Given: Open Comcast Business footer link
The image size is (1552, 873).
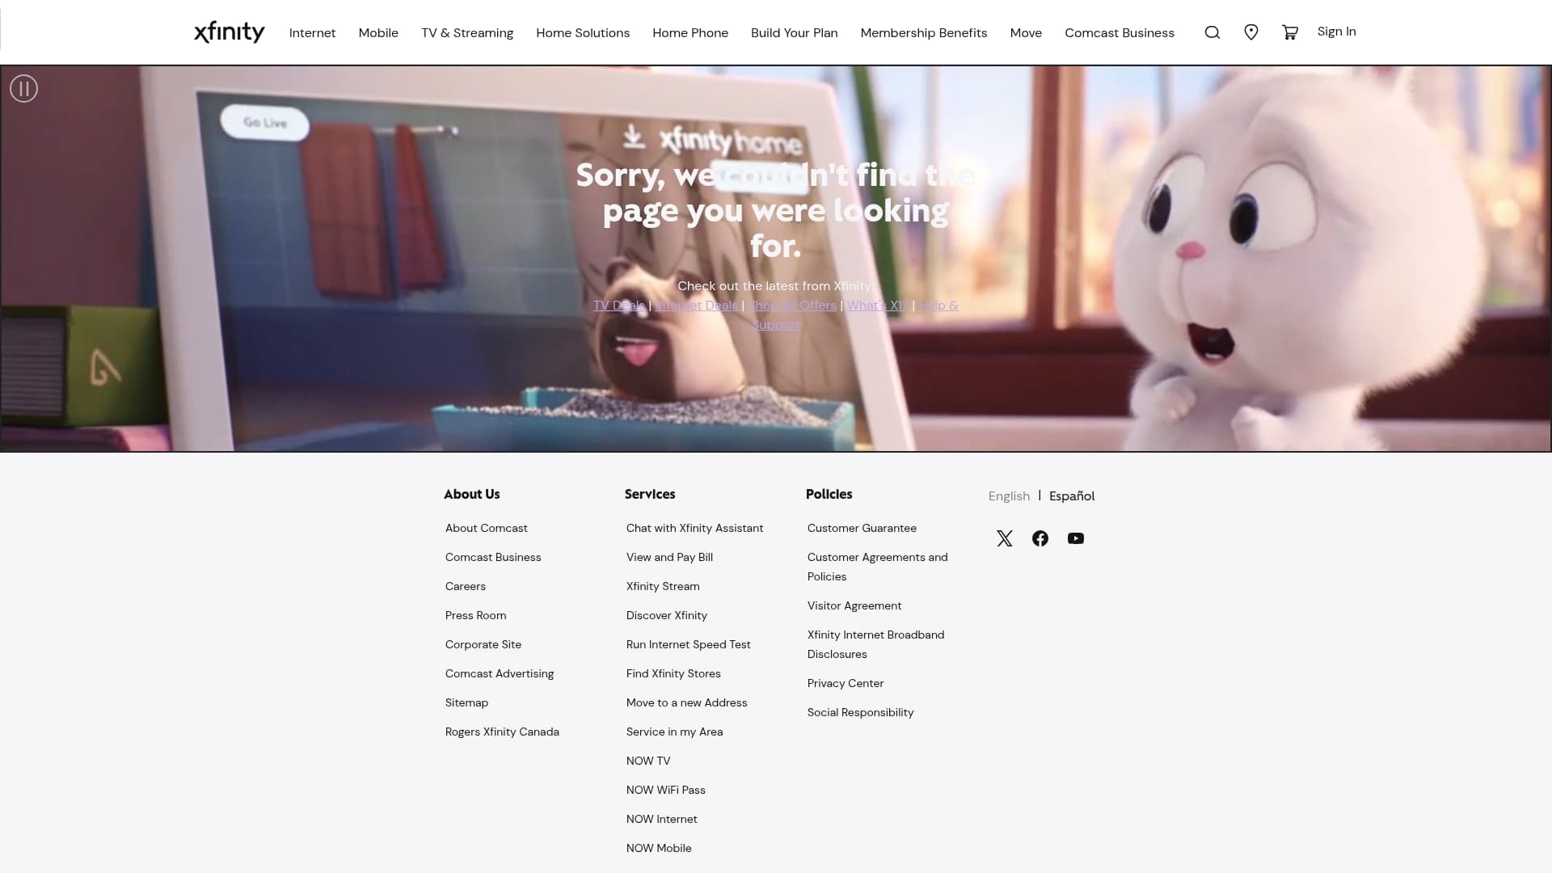Looking at the screenshot, I should tap(493, 558).
